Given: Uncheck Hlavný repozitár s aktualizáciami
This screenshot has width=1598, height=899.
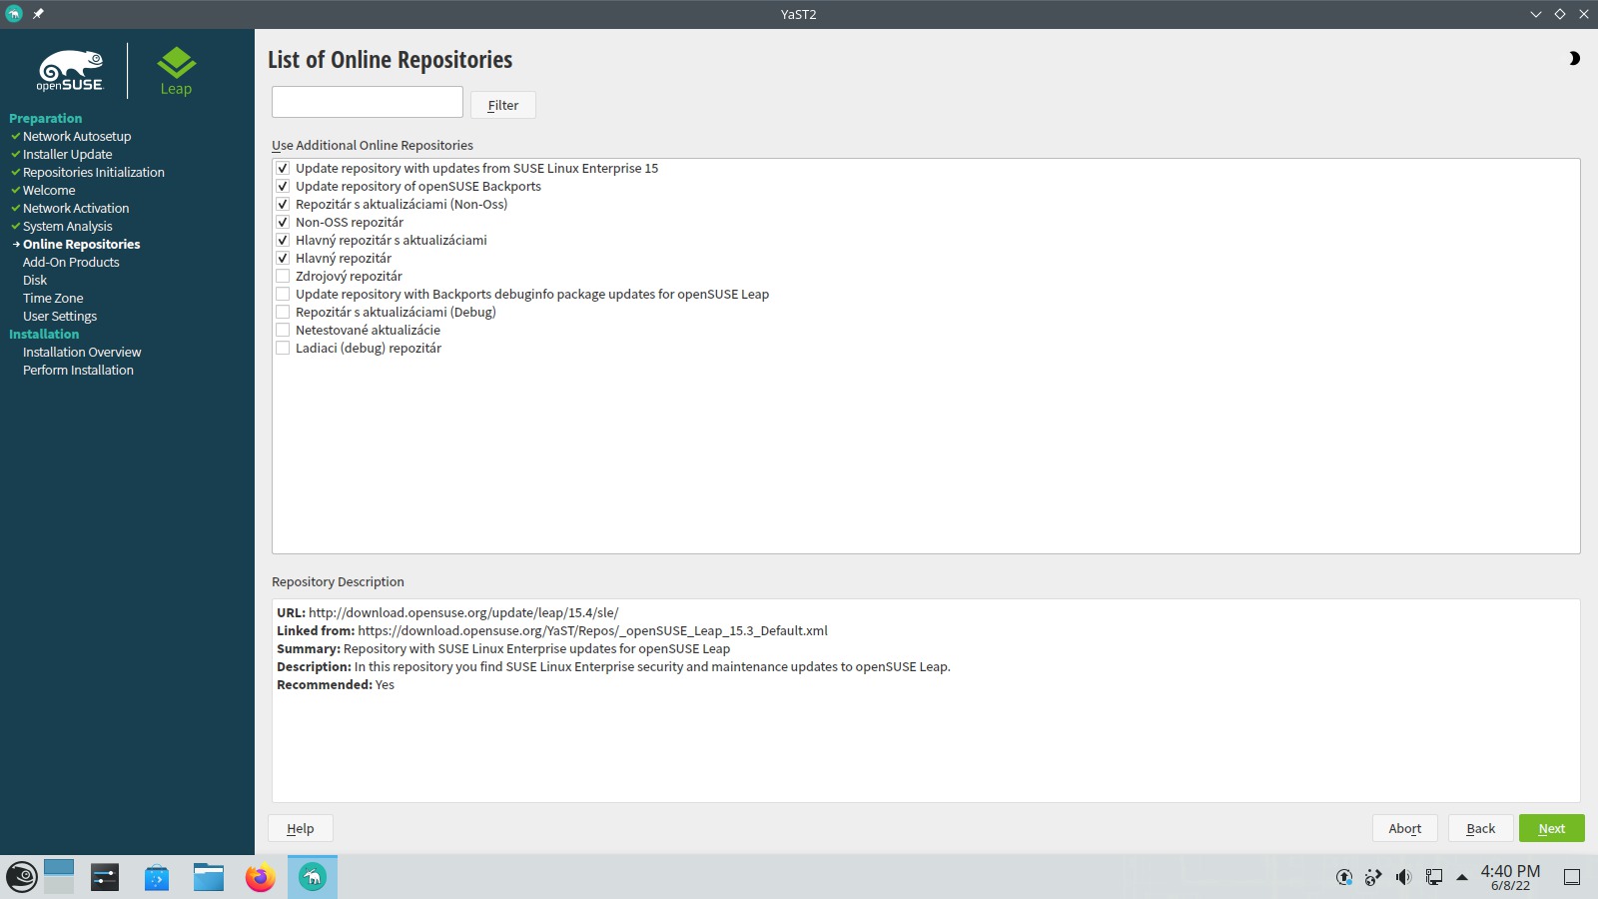Looking at the screenshot, I should coord(283,240).
